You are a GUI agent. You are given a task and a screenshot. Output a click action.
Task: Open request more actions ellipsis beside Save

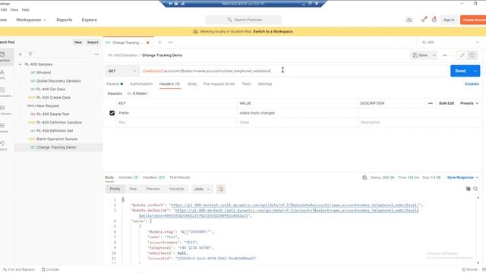[x=445, y=55]
